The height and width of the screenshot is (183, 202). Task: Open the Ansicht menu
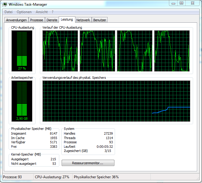click(x=42, y=12)
